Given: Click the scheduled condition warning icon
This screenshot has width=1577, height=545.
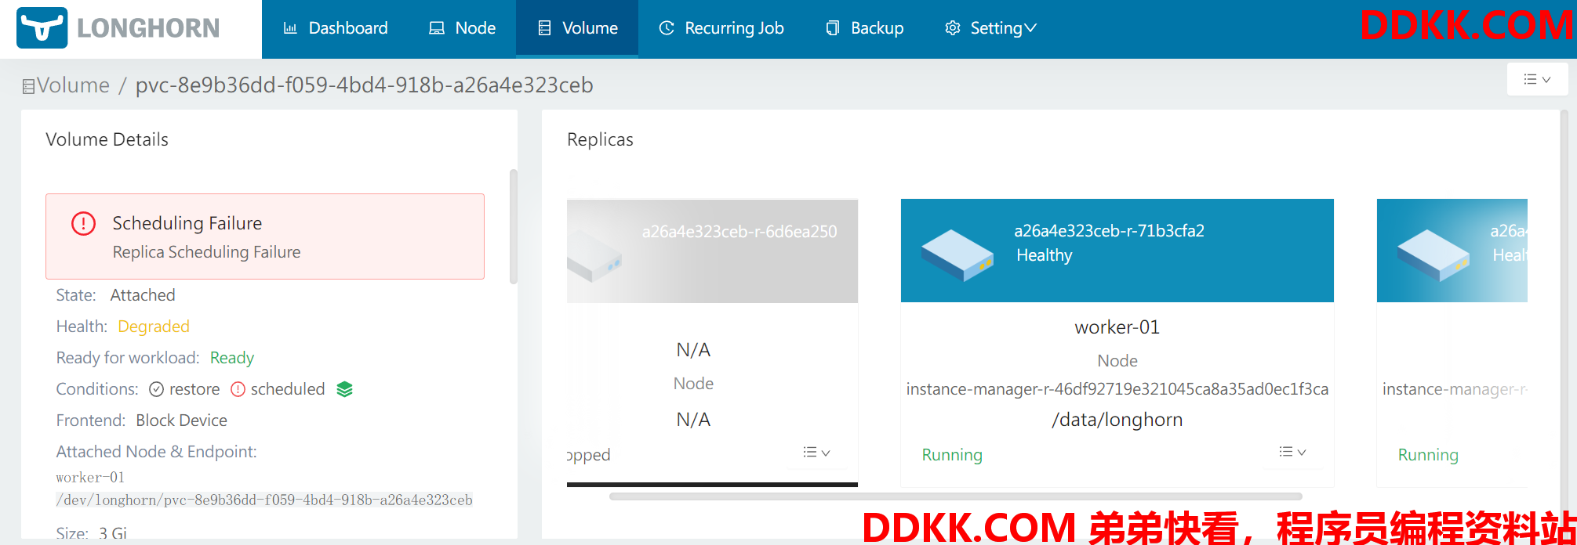Looking at the screenshot, I should tap(238, 389).
